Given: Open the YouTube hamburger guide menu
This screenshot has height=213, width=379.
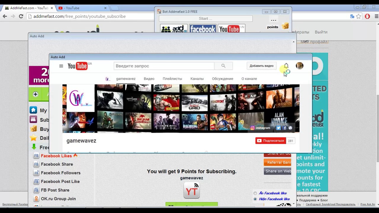Looking at the screenshot, I should [61, 66].
